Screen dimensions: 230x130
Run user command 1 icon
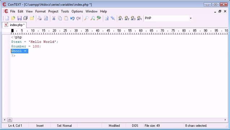pos(120,18)
